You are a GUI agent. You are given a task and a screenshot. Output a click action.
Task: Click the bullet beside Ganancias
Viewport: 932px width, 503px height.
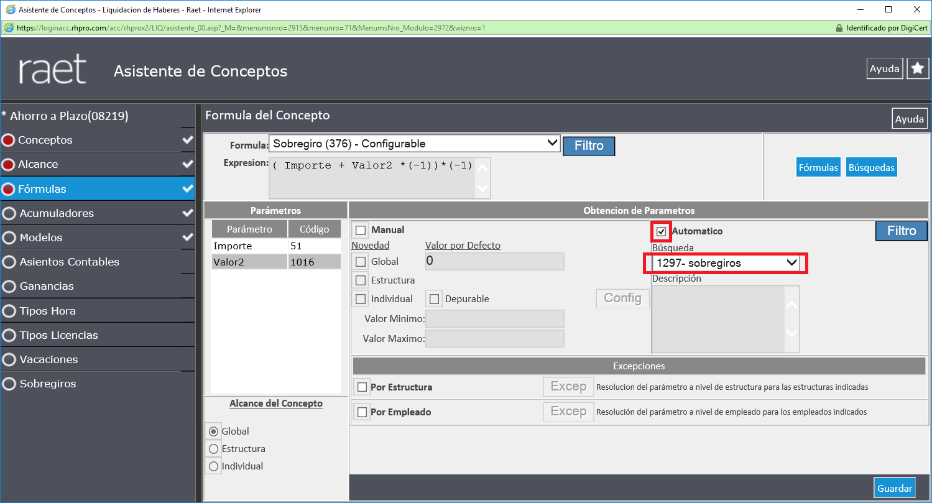(9, 286)
